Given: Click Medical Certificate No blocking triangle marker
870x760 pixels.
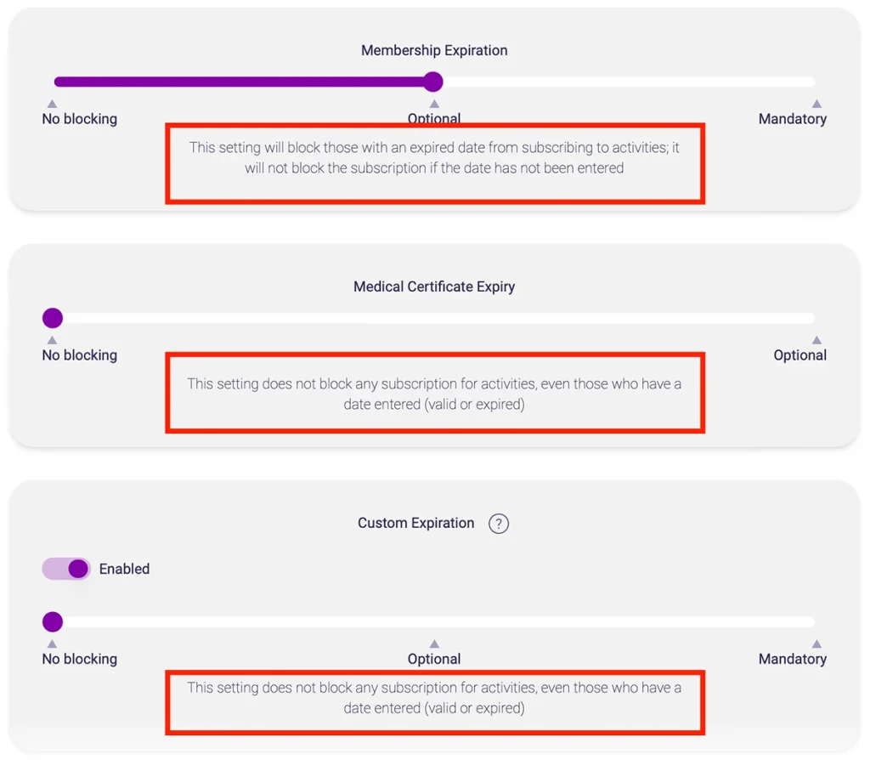Looking at the screenshot, I should tap(52, 340).
